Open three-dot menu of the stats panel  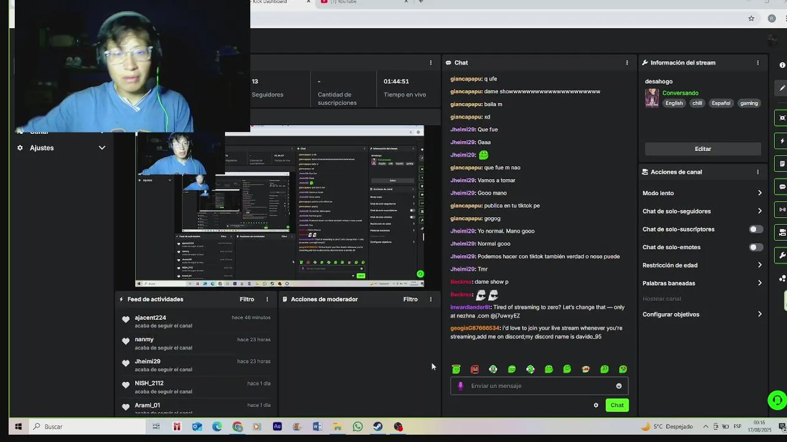click(x=430, y=63)
